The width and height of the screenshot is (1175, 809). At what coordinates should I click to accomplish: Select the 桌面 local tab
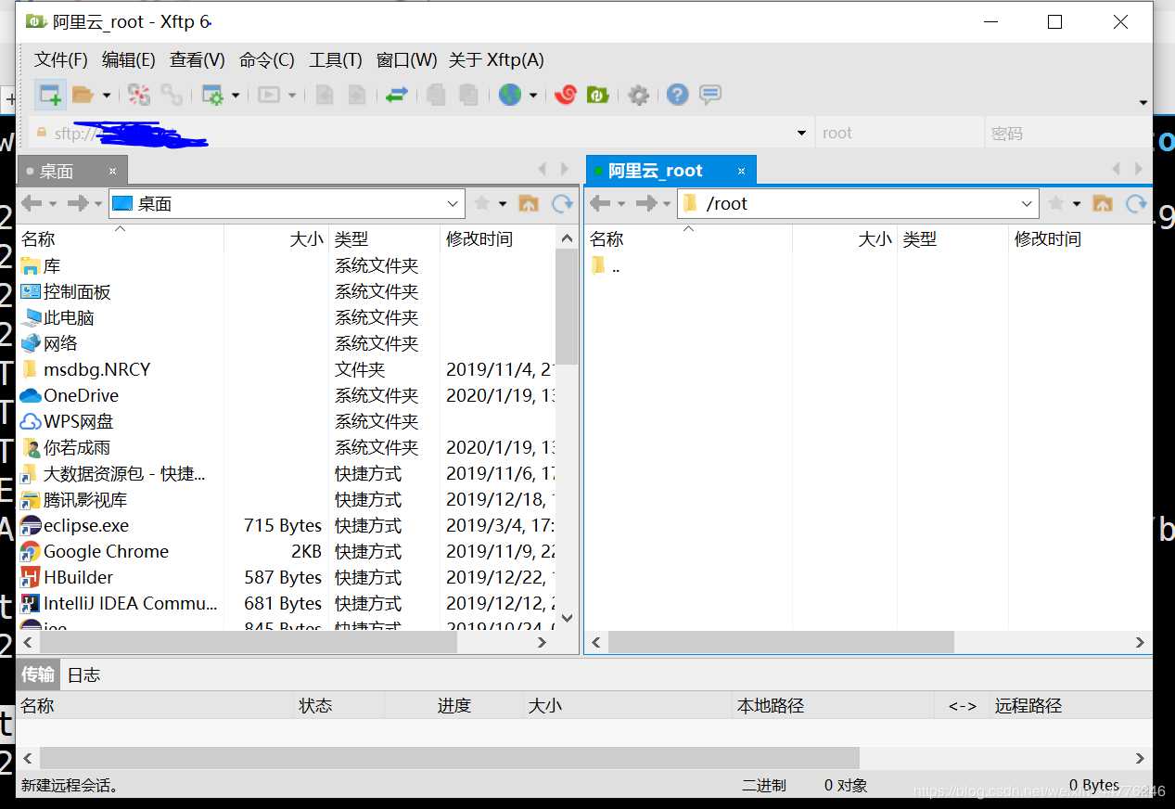[x=57, y=171]
